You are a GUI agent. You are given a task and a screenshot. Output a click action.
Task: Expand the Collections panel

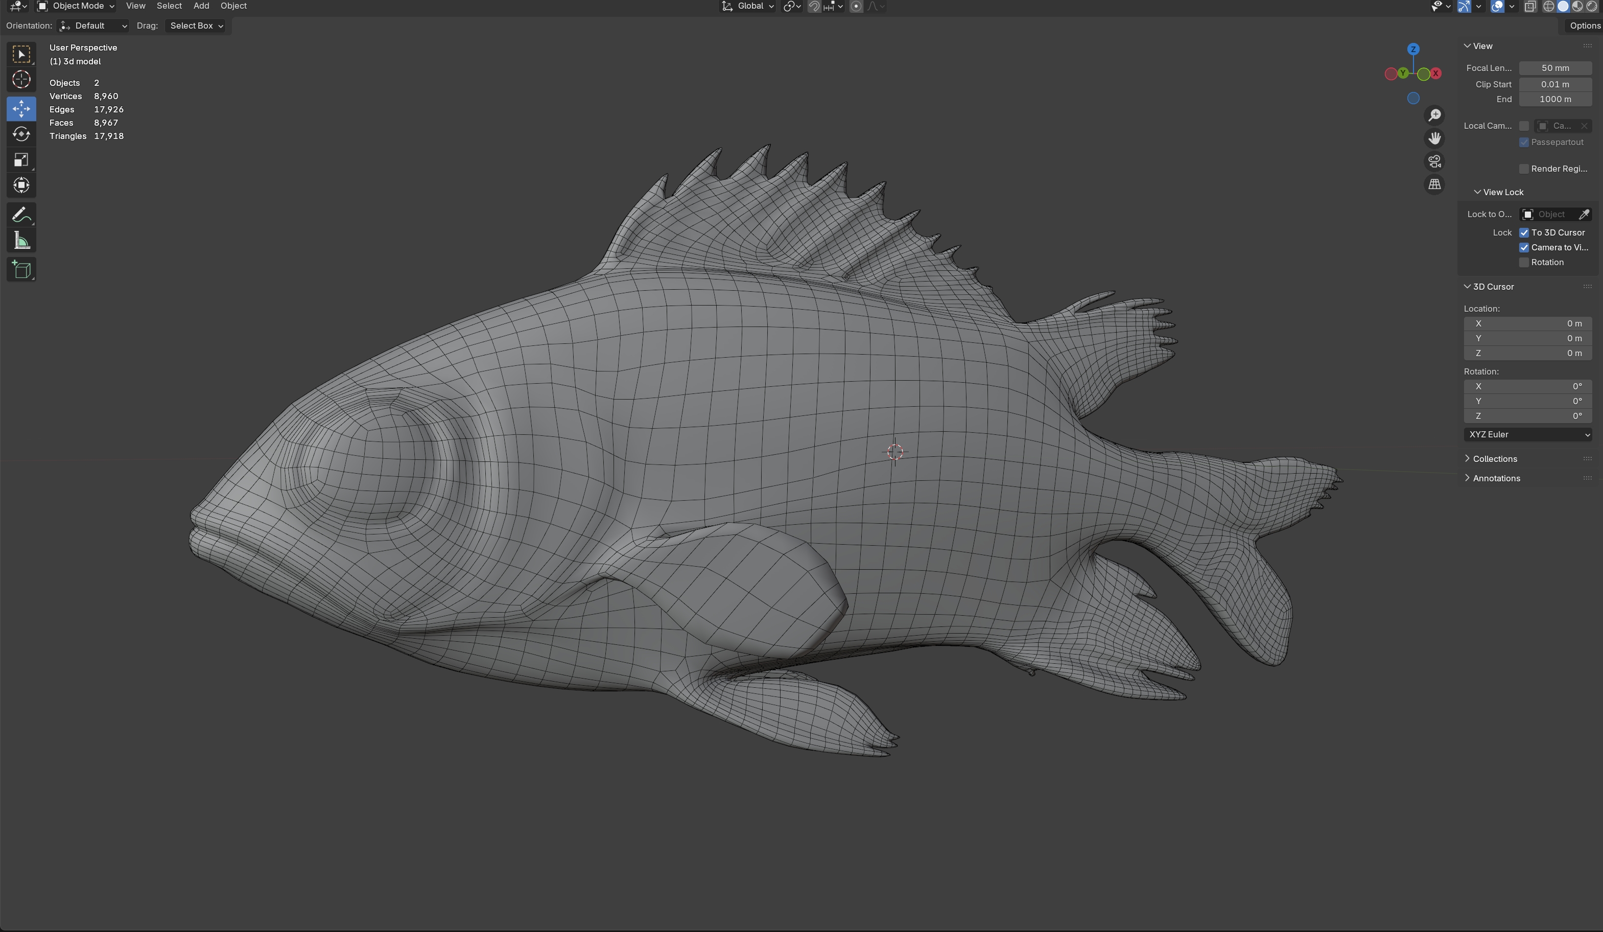point(1494,459)
